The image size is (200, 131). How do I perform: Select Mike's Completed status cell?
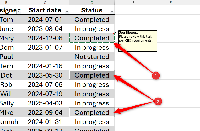pos(92,112)
